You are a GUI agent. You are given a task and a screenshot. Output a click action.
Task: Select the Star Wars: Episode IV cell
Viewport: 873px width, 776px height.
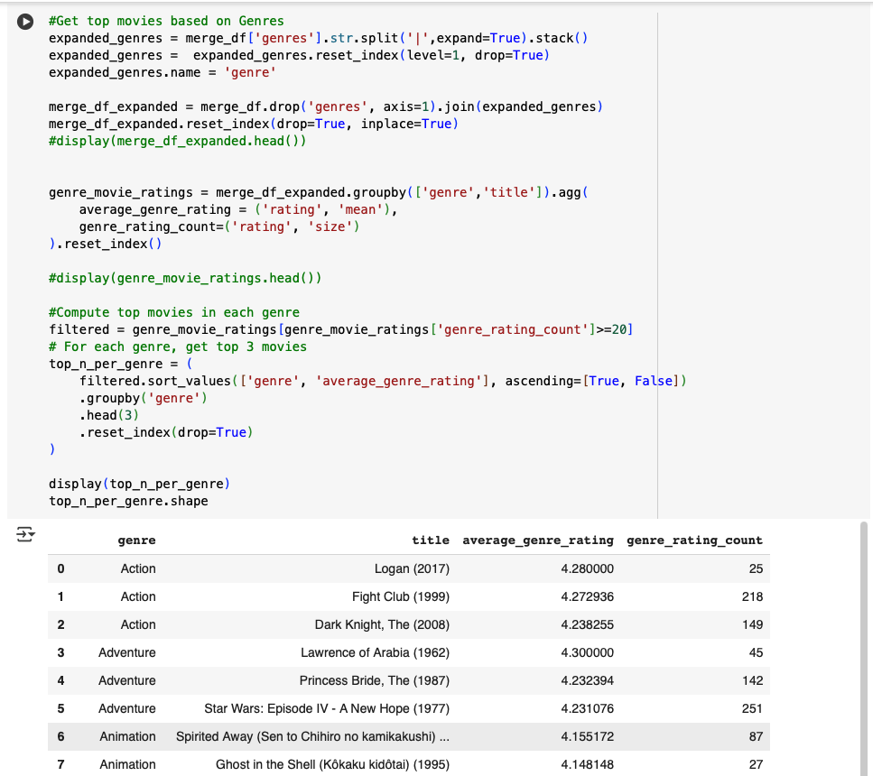coord(327,708)
